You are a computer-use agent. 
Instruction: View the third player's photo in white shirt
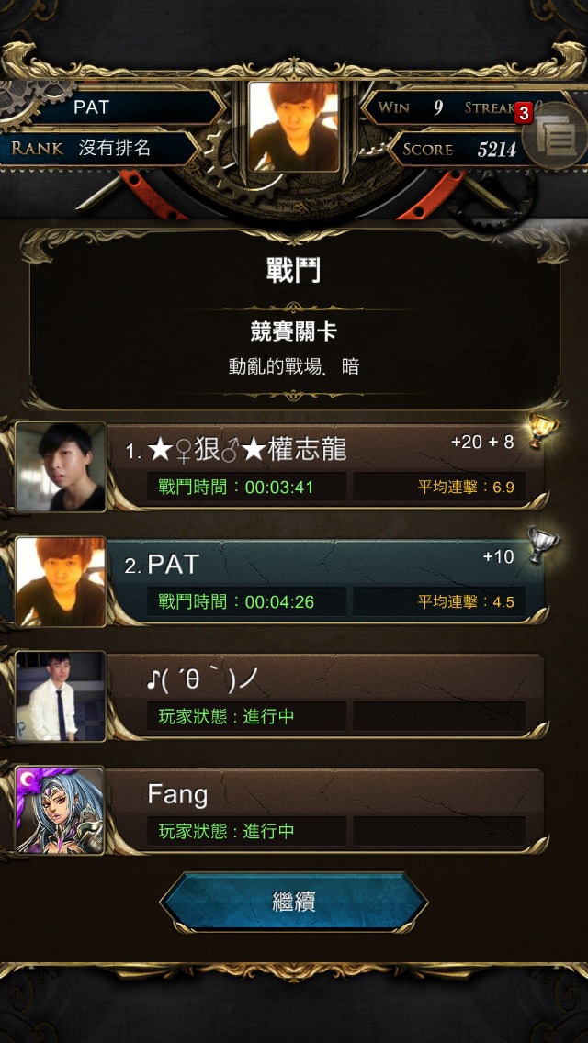pos(61,697)
